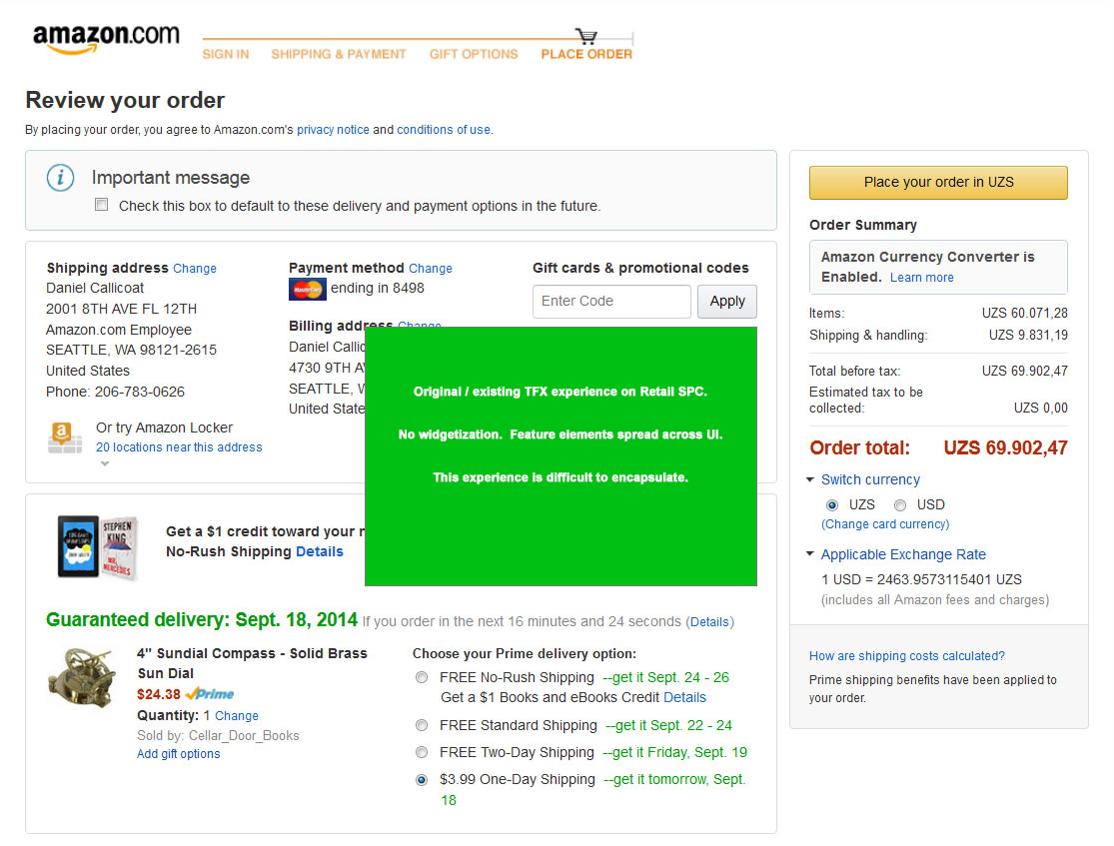Viewport: 1114px width, 846px height.
Task: Click the shopping cart progress icon
Action: 586,36
